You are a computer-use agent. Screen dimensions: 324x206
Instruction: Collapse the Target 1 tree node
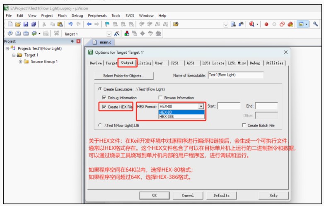click(14, 55)
